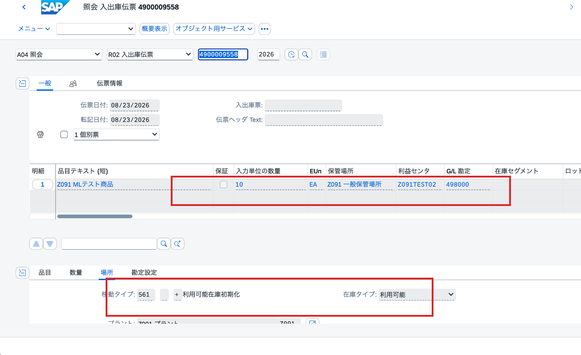Collapse the item detail panel icon
Image resolution: width=581 pixels, height=355 pixels.
(23, 272)
